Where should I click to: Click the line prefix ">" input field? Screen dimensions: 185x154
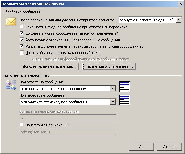click(x=68, y=118)
